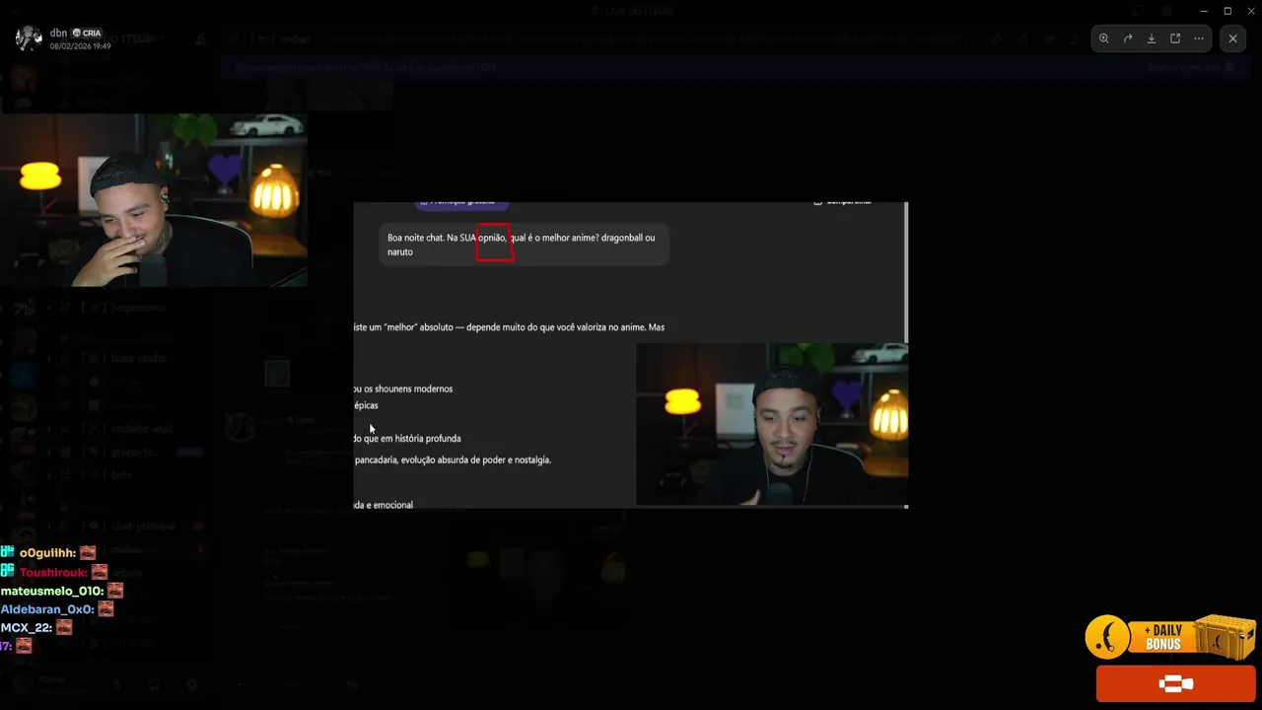Click the line 'pancadaria, evolução absurda de poder'
1262x710 pixels.
[452, 460]
